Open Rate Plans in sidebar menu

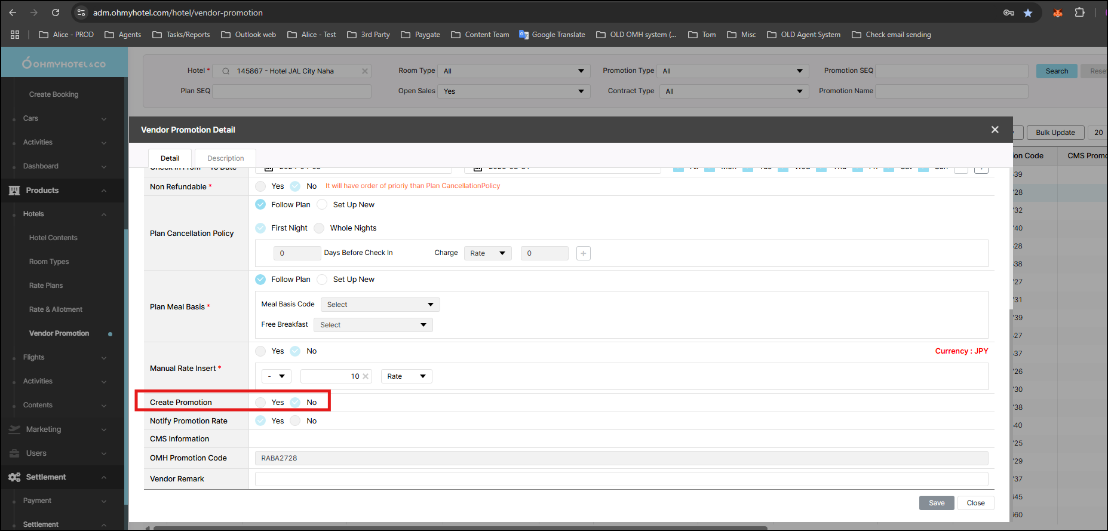coord(46,286)
